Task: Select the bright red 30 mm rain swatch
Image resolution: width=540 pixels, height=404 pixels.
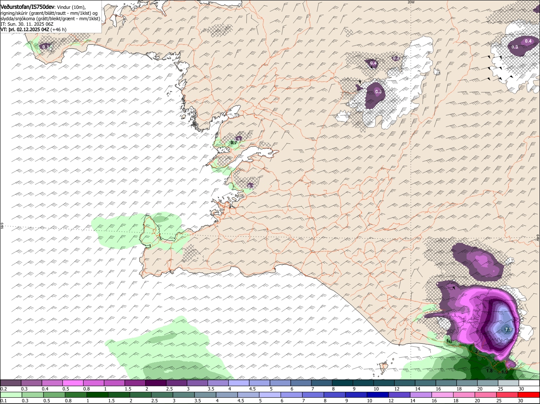Action: [x=529, y=395]
